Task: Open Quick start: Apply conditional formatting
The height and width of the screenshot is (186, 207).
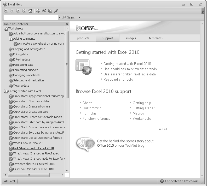Action: 38,96
